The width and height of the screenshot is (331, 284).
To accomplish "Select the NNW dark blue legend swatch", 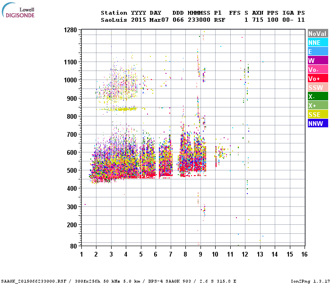I will (318, 123).
